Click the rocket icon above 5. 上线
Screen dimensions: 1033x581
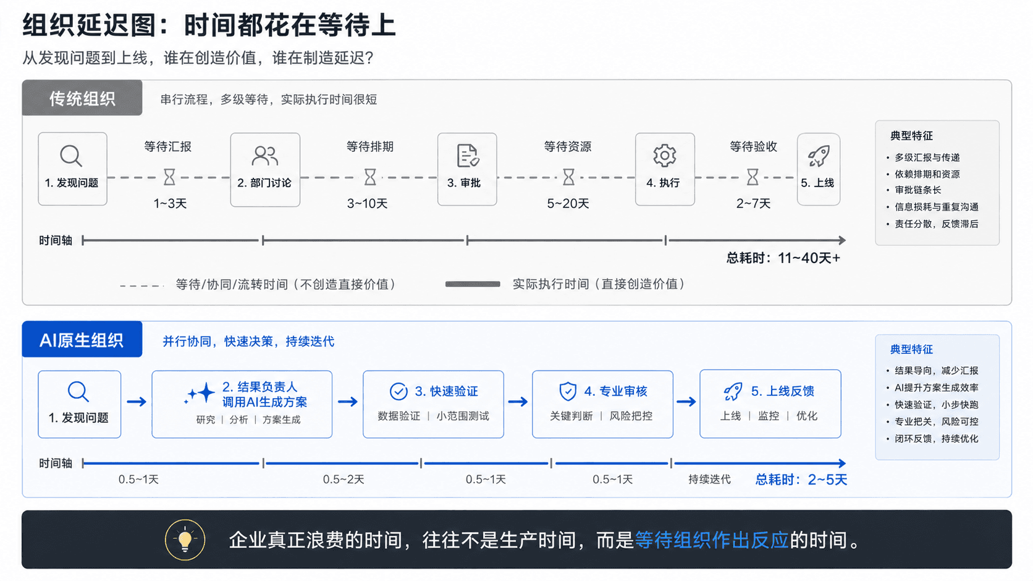(819, 156)
